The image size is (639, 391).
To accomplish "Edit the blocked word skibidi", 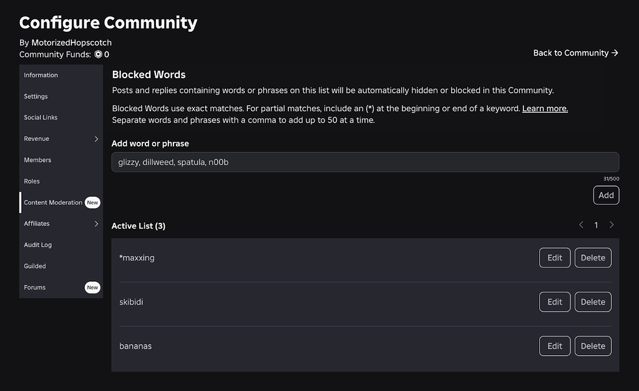I will pos(554,302).
